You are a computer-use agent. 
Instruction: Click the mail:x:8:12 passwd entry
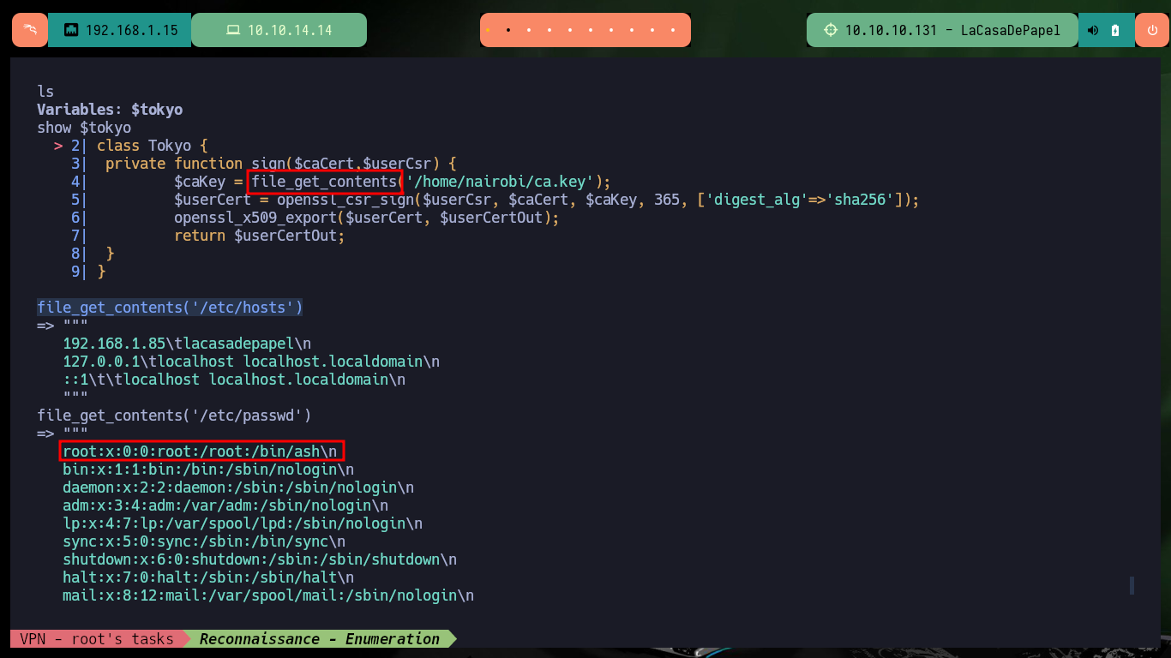coord(268,595)
